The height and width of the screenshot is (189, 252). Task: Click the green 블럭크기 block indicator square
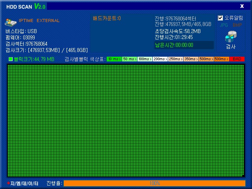tap(11, 59)
